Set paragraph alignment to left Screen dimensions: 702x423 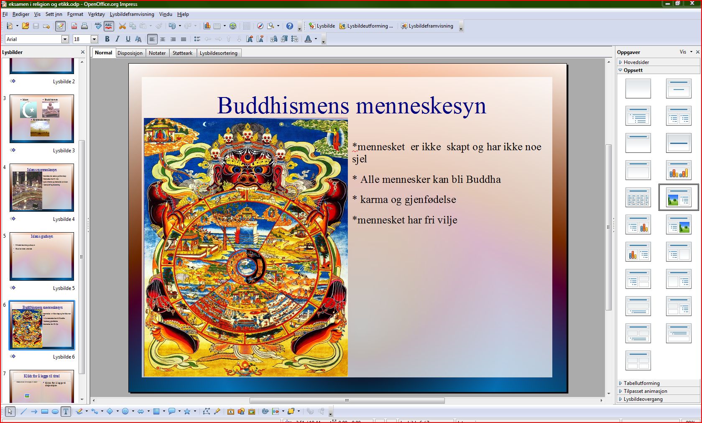pyautogui.click(x=152, y=39)
